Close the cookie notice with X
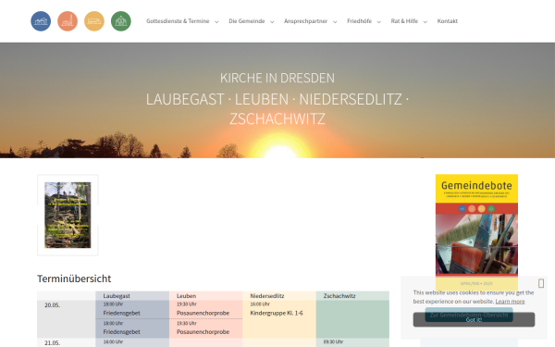Screen dimensions: 555x347 (541, 283)
